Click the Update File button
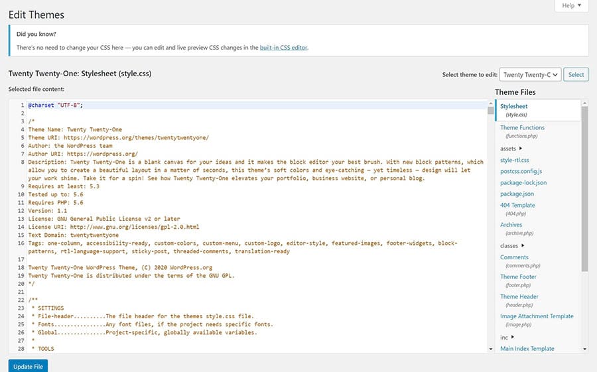The width and height of the screenshot is (597, 372). [x=28, y=366]
